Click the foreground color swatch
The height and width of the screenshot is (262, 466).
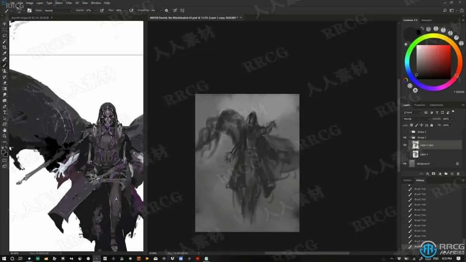pyautogui.click(x=3, y=152)
